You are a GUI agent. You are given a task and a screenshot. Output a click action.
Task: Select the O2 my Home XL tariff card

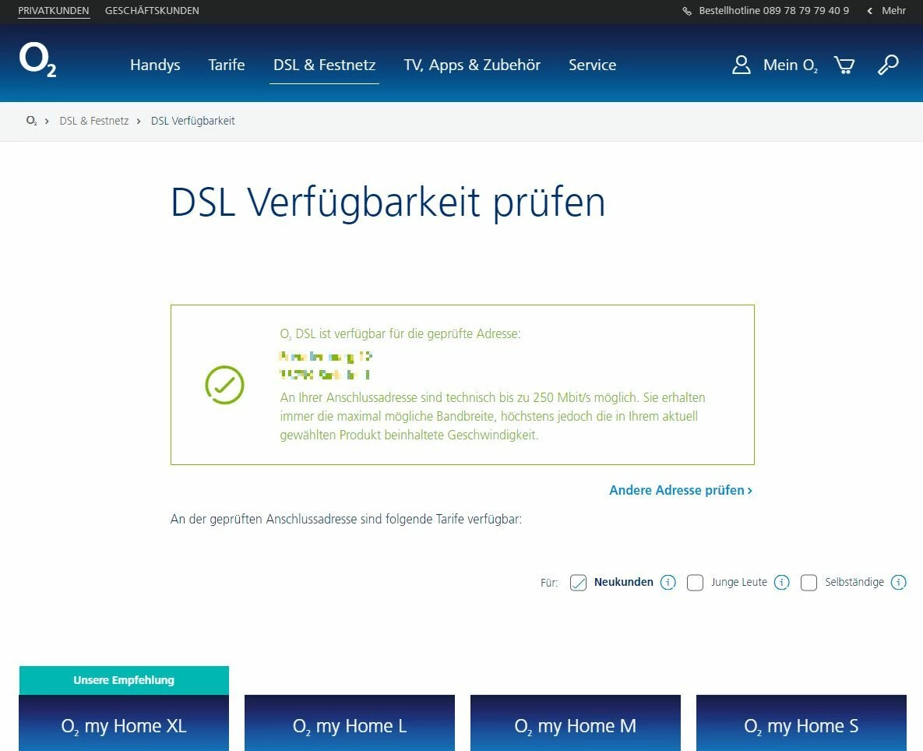tap(124, 723)
